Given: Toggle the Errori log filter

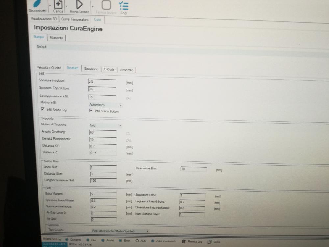Looking at the screenshot, I should tap(121, 240).
